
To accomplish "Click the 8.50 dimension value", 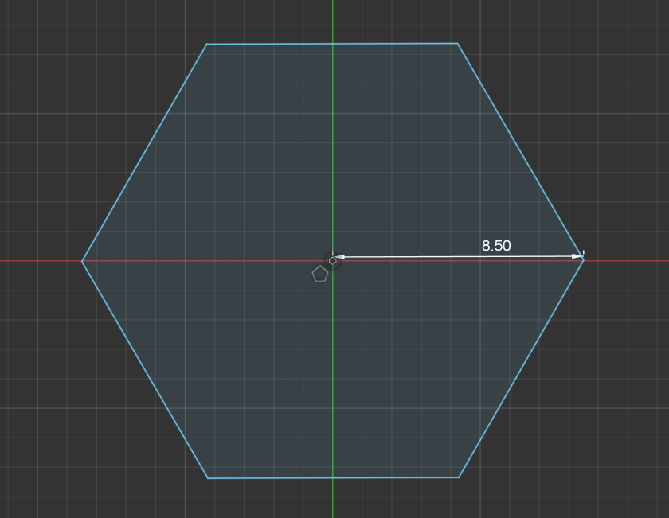I will (496, 246).
